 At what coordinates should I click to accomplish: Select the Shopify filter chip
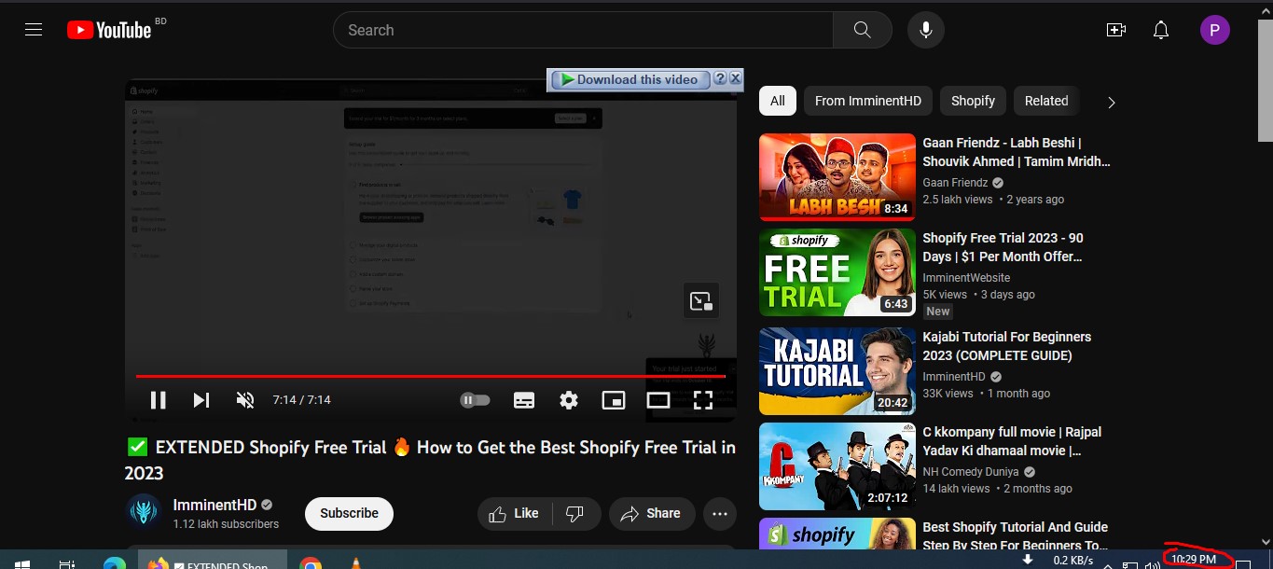(973, 101)
